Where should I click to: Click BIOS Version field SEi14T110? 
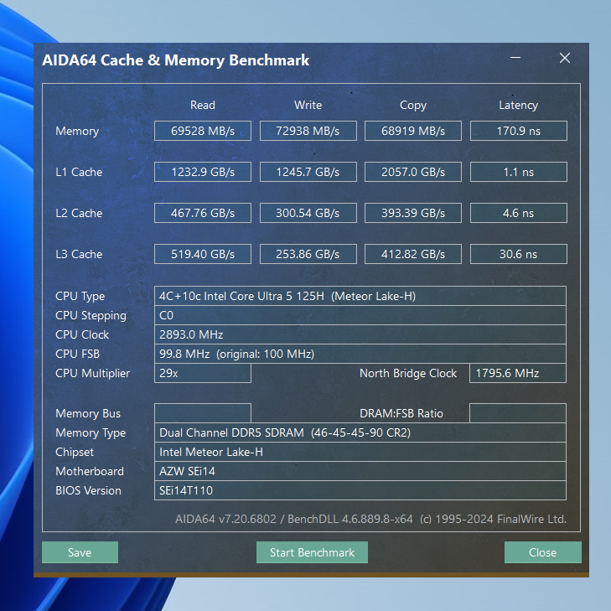click(x=360, y=490)
